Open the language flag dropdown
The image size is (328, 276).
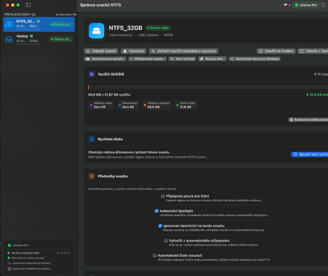click(287, 5)
